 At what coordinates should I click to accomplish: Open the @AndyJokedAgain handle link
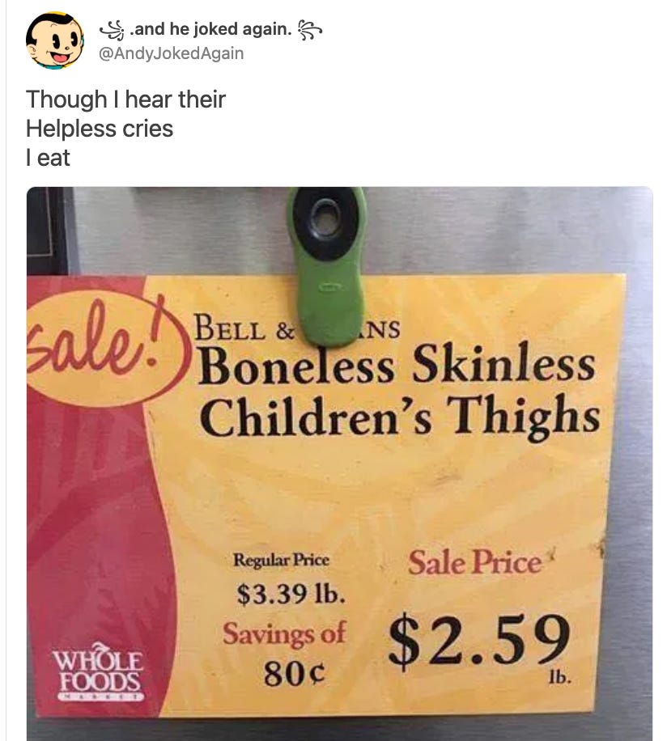[x=171, y=53]
